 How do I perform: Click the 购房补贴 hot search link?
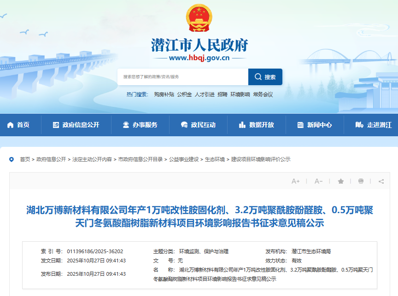164,94
